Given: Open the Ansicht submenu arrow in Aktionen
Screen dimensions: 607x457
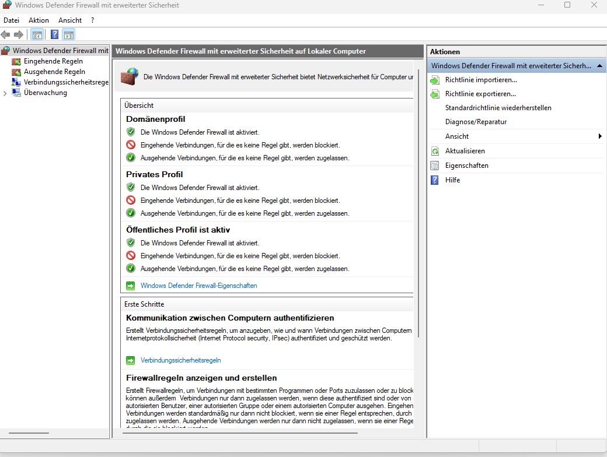Looking at the screenshot, I should 600,136.
